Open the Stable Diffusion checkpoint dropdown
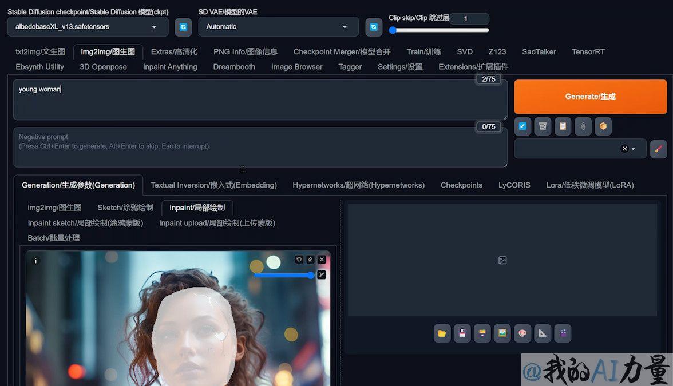This screenshot has height=386, width=673. tap(88, 27)
